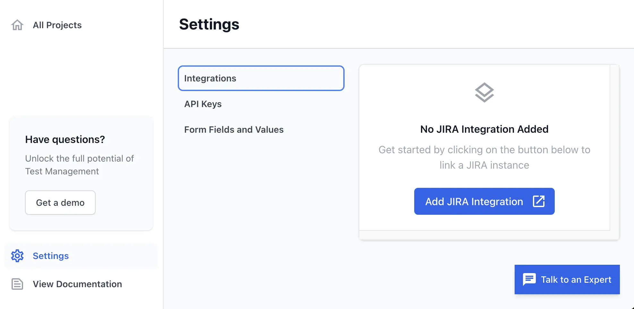Open the API Keys section
634x309 pixels.
(203, 104)
